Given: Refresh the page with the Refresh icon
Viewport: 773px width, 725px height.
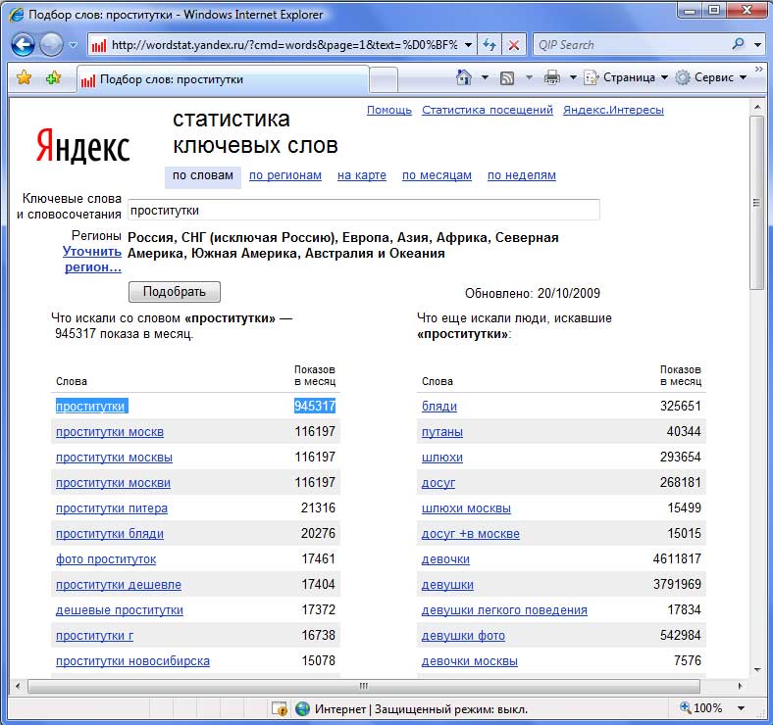Looking at the screenshot, I should click(490, 45).
